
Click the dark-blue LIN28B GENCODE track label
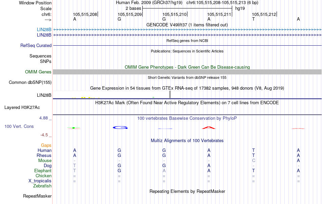pos(44,35)
